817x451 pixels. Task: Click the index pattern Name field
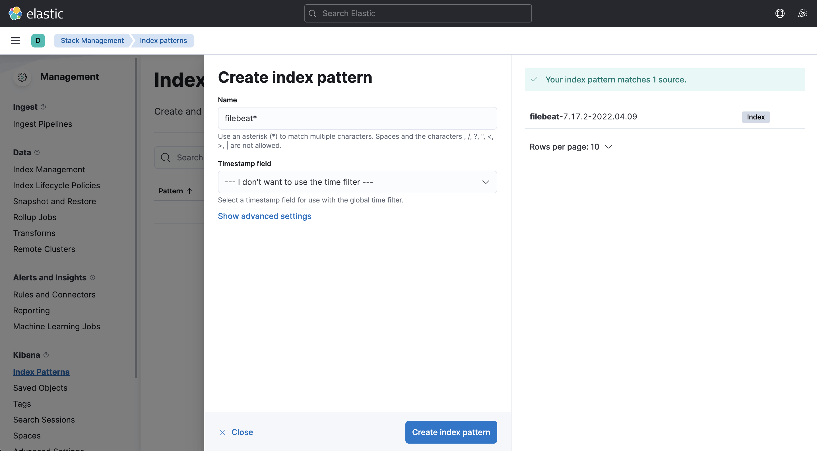pyautogui.click(x=357, y=118)
